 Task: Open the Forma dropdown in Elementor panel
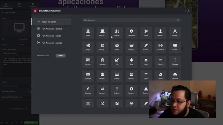25,45
